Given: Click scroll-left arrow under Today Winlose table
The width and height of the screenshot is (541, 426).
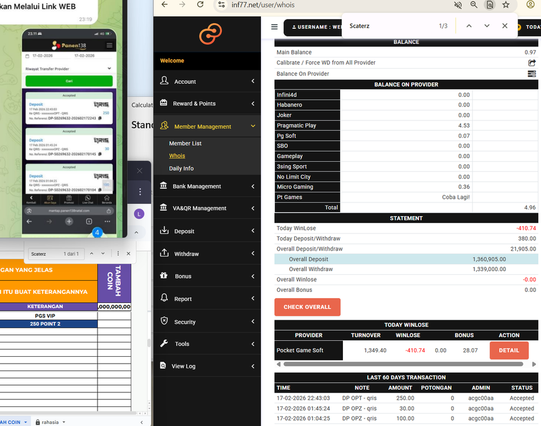Looking at the screenshot, I should pyautogui.click(x=278, y=364).
